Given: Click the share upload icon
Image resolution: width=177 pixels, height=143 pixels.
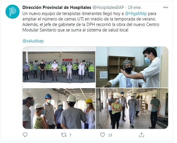Looking at the screenshot, I should [141, 135].
